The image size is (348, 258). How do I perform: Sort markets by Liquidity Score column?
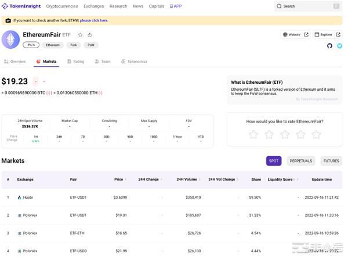point(282,180)
